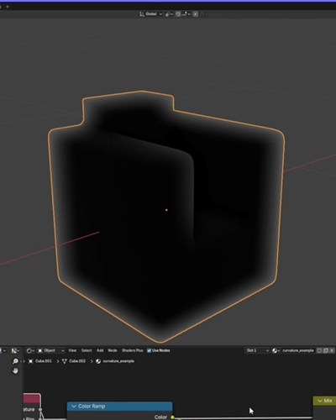Open the Shaders Plus menu
The height and width of the screenshot is (420, 336).
(132, 350)
